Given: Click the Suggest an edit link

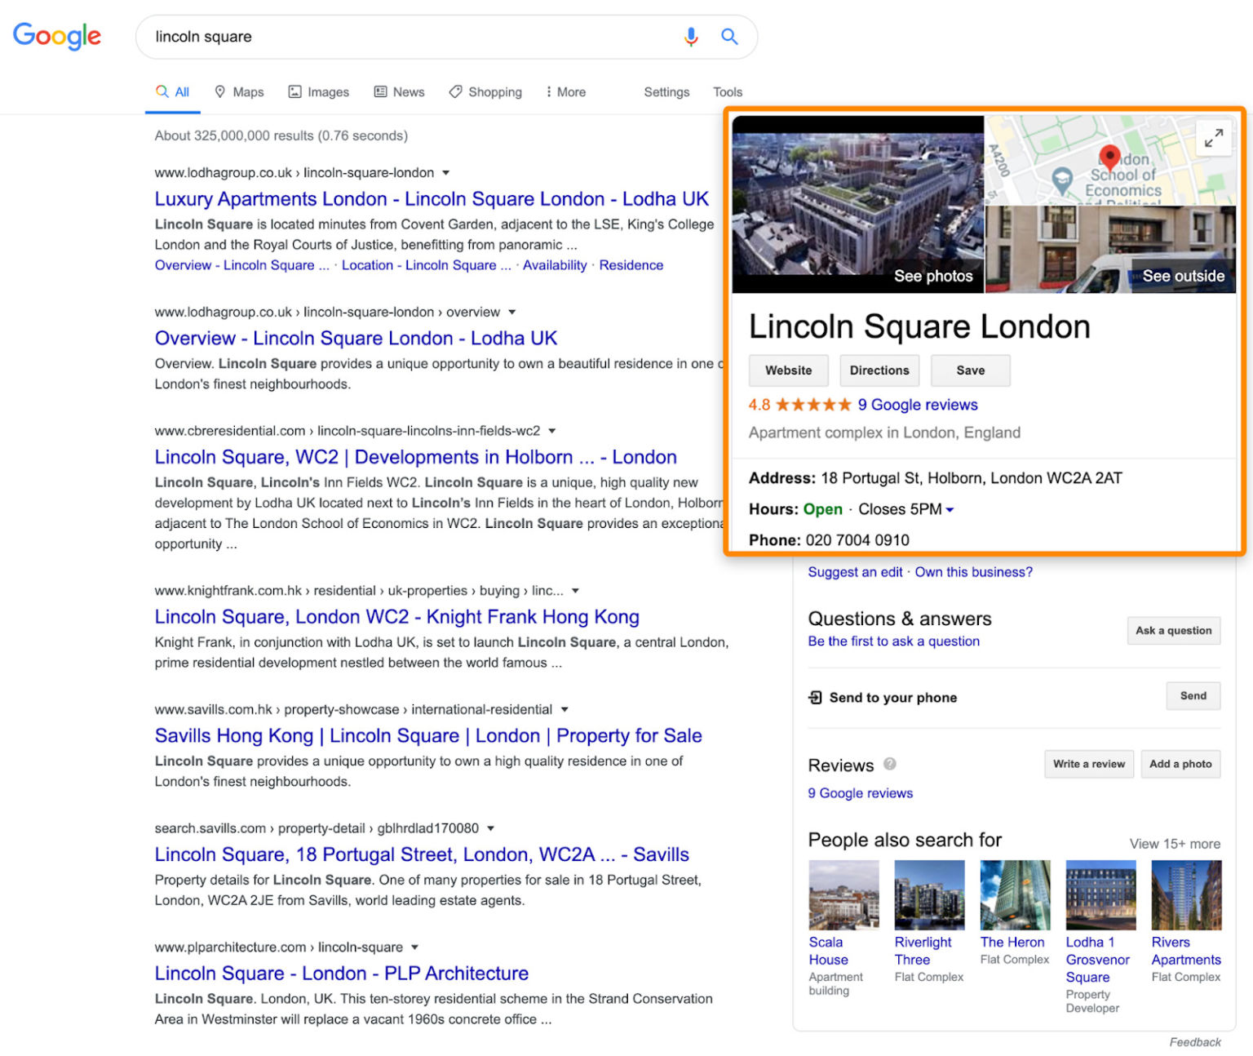Looking at the screenshot, I should 855,572.
